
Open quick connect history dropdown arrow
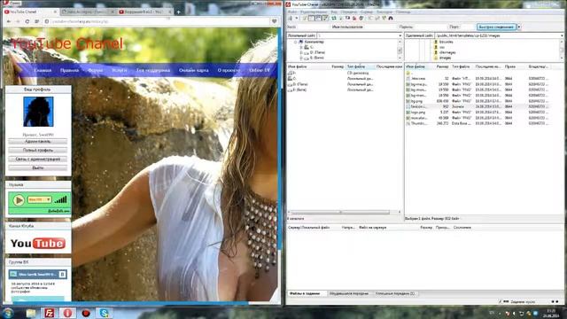(519, 27)
